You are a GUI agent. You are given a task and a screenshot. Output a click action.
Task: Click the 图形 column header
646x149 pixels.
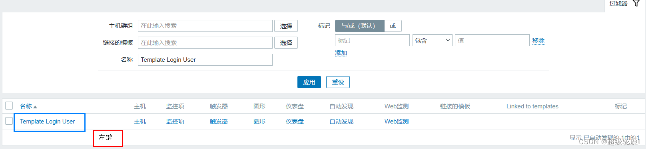pos(259,106)
